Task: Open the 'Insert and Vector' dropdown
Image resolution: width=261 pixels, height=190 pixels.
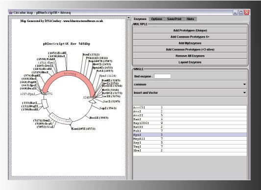Action: (190, 92)
